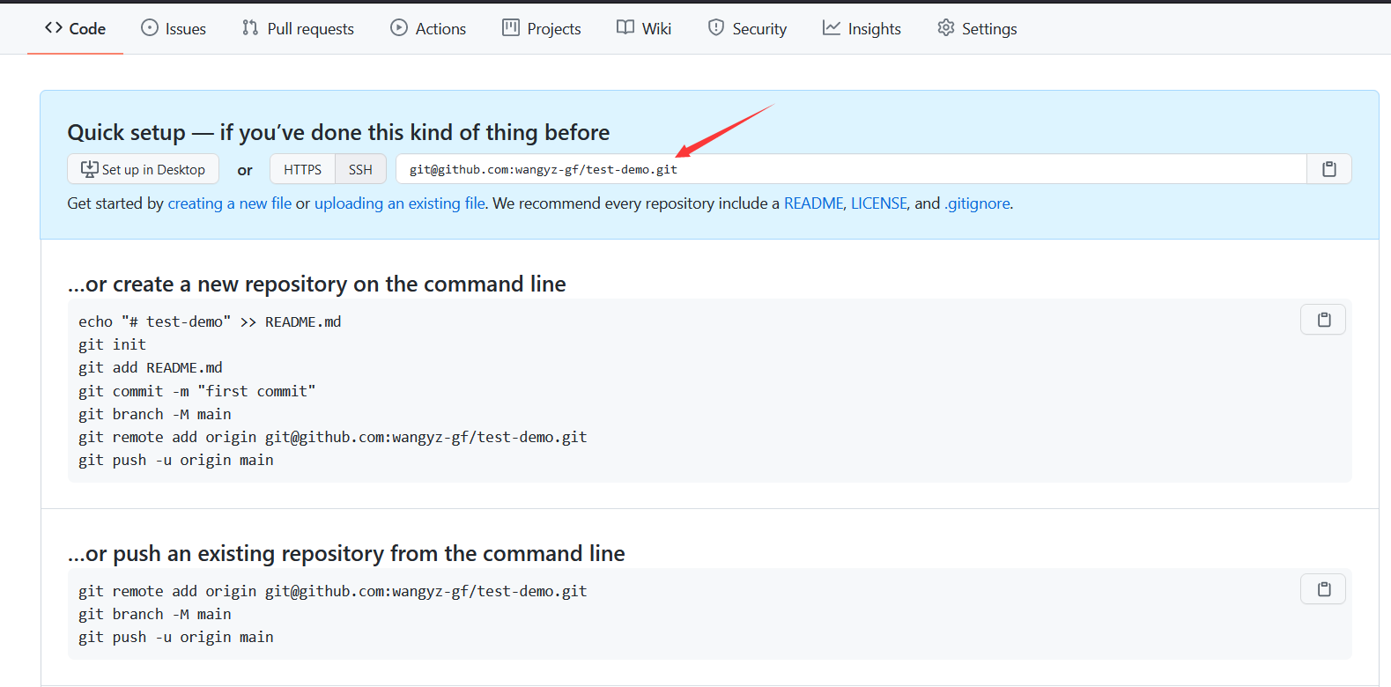The height and width of the screenshot is (687, 1391).
Task: Click the Wiki book icon
Action: [625, 27]
